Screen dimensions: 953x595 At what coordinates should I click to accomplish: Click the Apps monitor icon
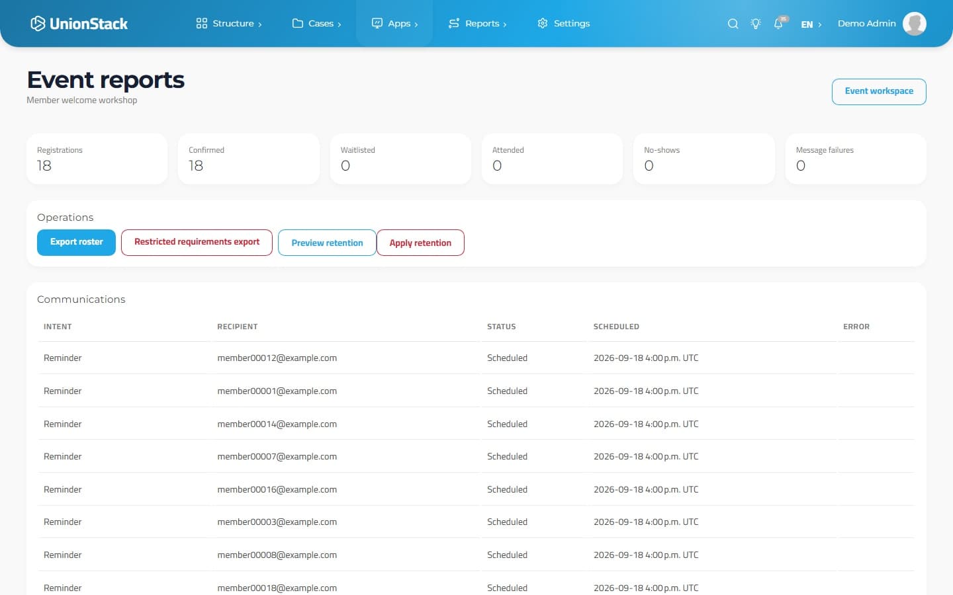[377, 23]
